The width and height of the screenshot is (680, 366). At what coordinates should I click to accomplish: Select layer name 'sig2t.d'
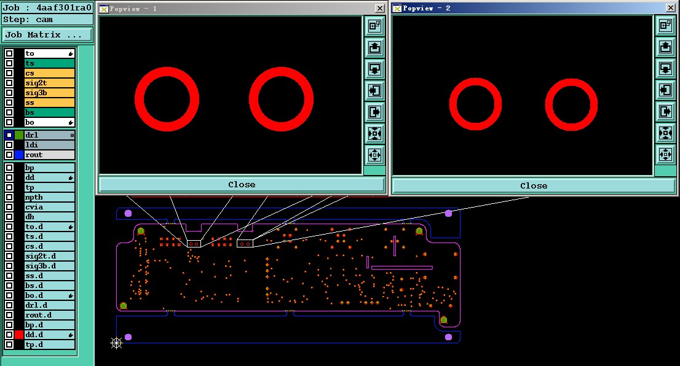tap(49, 256)
